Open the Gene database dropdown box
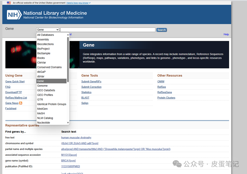This screenshot has height=174, width=247. pos(48,30)
